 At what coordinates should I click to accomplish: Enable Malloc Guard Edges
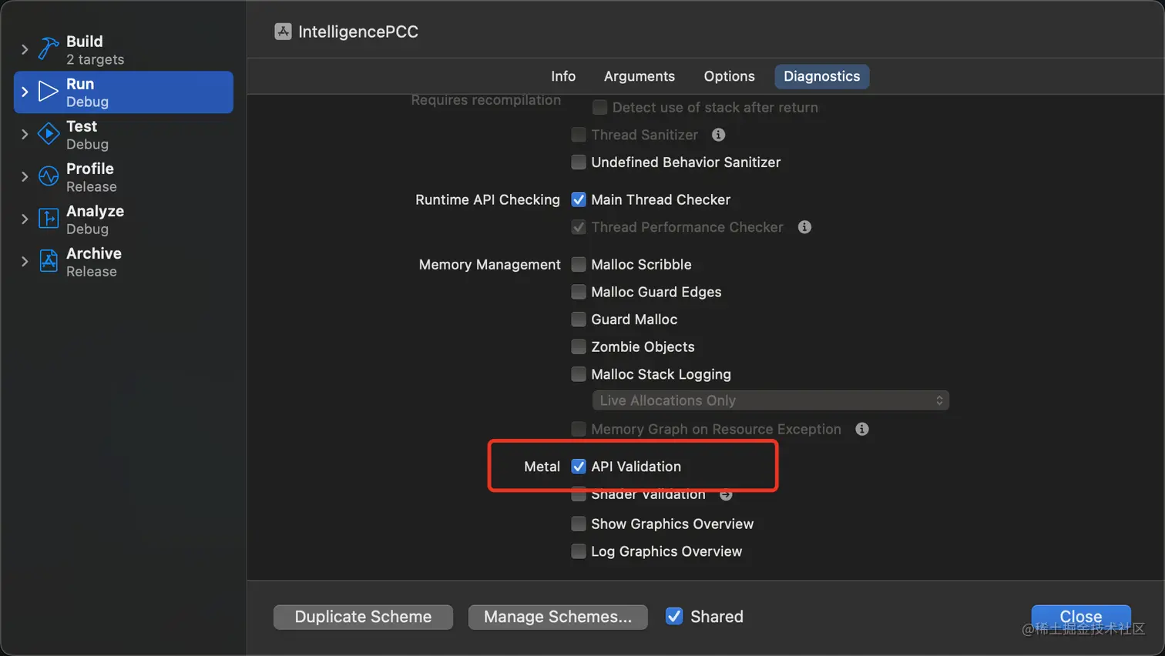click(579, 292)
